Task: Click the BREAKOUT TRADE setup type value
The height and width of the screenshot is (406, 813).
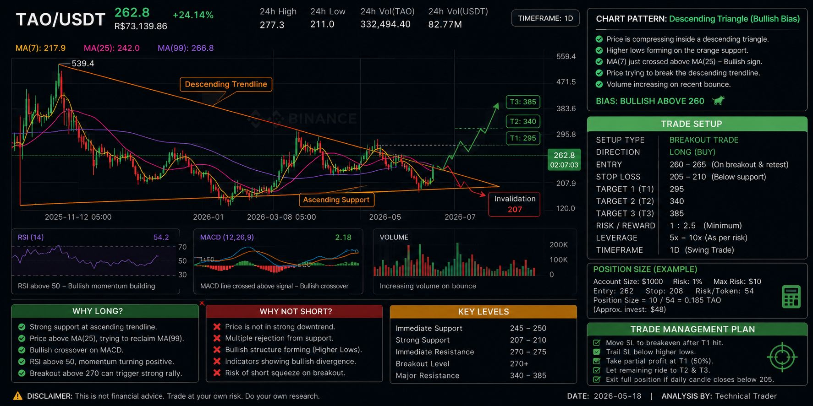Action: (x=704, y=140)
